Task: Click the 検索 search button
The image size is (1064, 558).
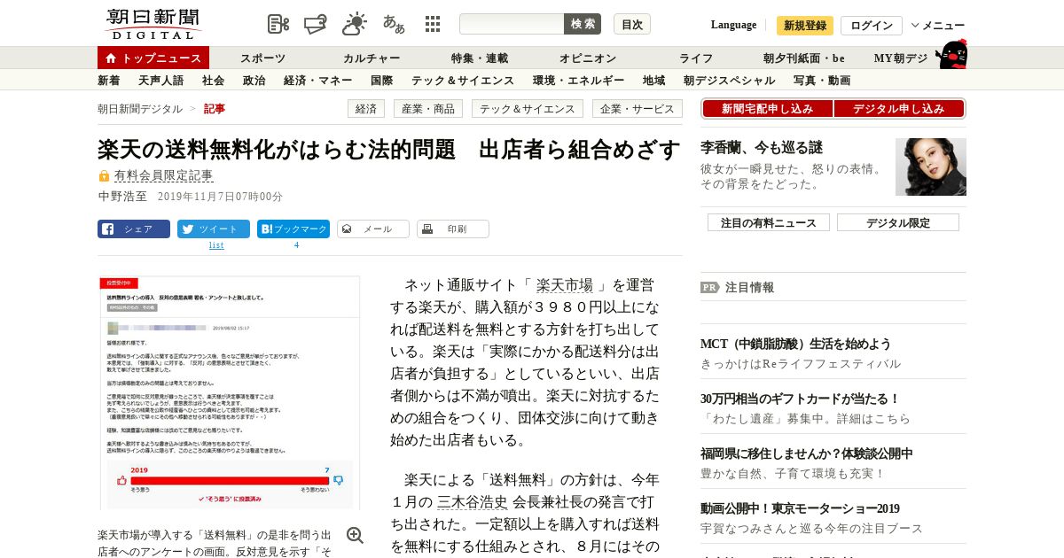Action: tap(583, 24)
